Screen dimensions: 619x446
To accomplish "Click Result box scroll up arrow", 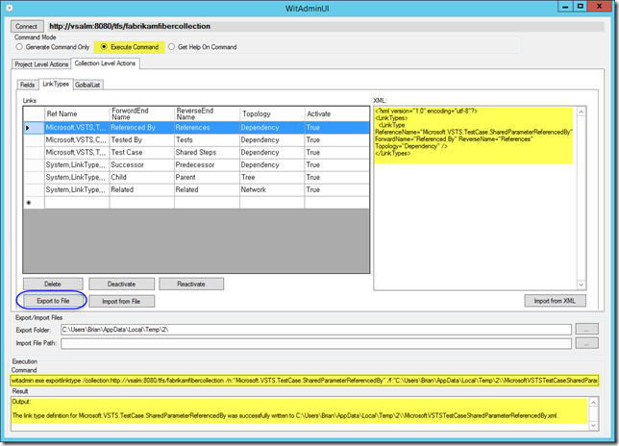I will [x=593, y=402].
